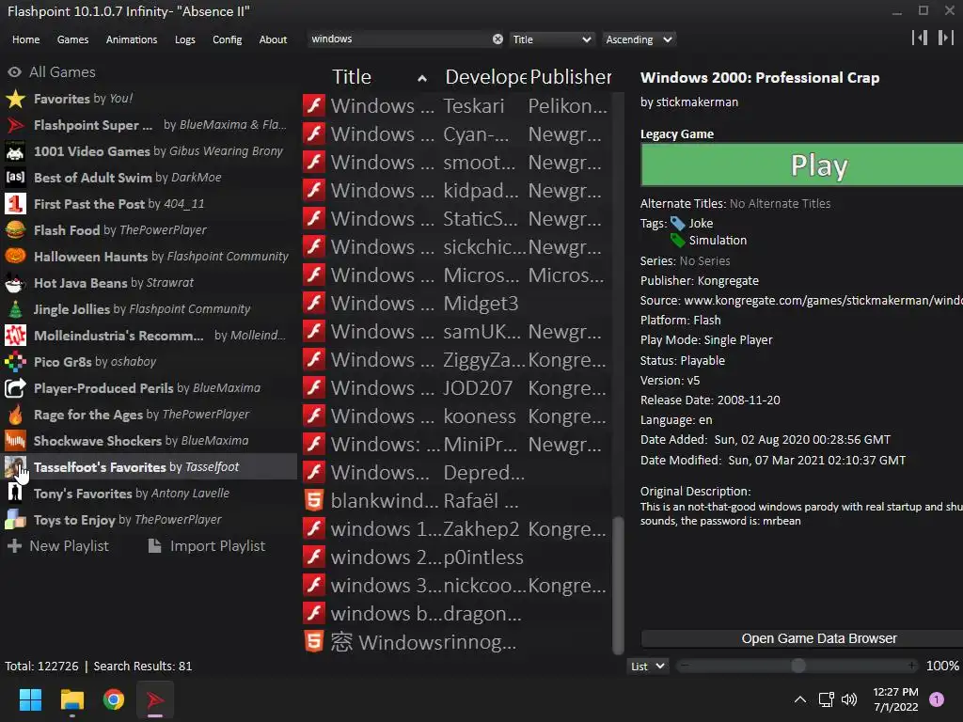This screenshot has width=963, height=722.
Task: Select the Windowsrinnog game row
Action: pos(456,642)
